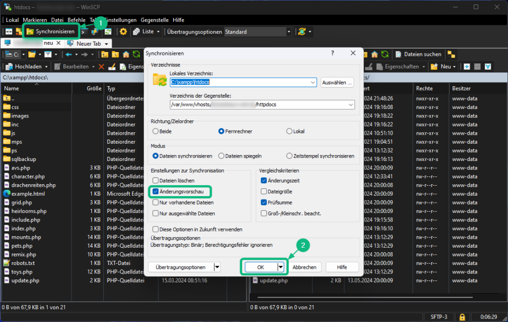The width and height of the screenshot is (508, 322).
Task: Click the blue plus select files icon
Action: (467, 67)
